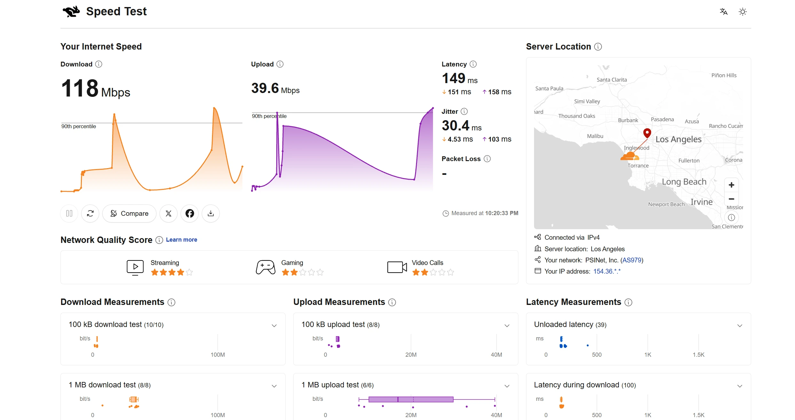This screenshot has width=795, height=420.
Task: Click the 154.36.*.* IP address link
Action: pos(607,271)
